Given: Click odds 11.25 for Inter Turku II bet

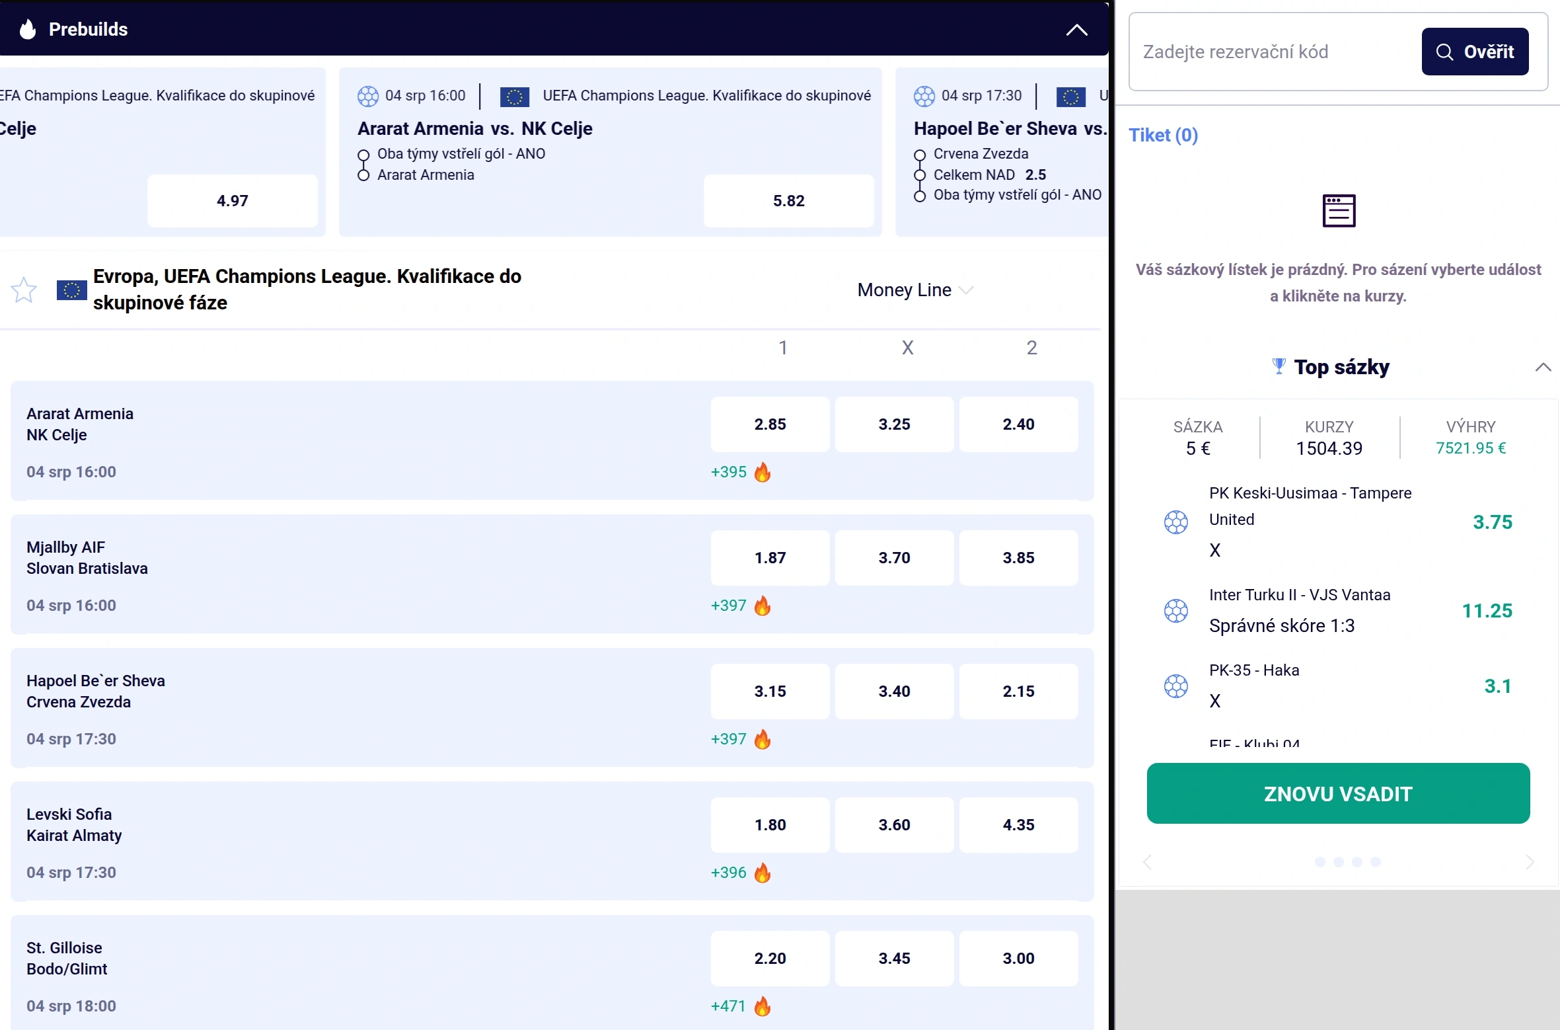Looking at the screenshot, I should pyautogui.click(x=1487, y=611).
